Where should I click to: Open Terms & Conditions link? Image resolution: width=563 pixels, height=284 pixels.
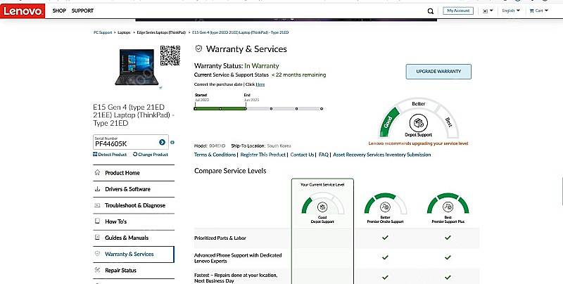(x=215, y=155)
